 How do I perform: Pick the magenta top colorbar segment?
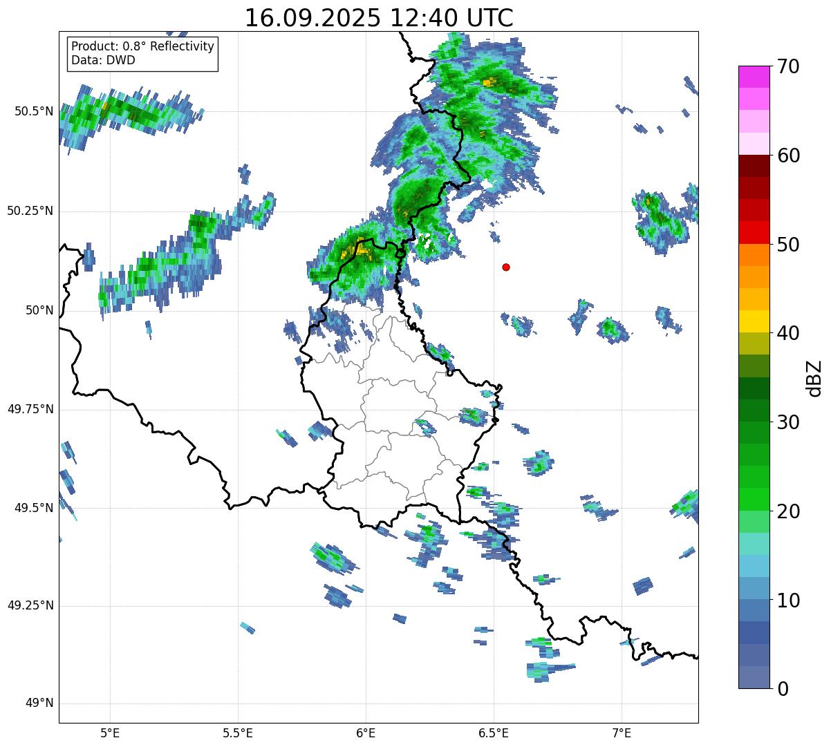point(754,77)
